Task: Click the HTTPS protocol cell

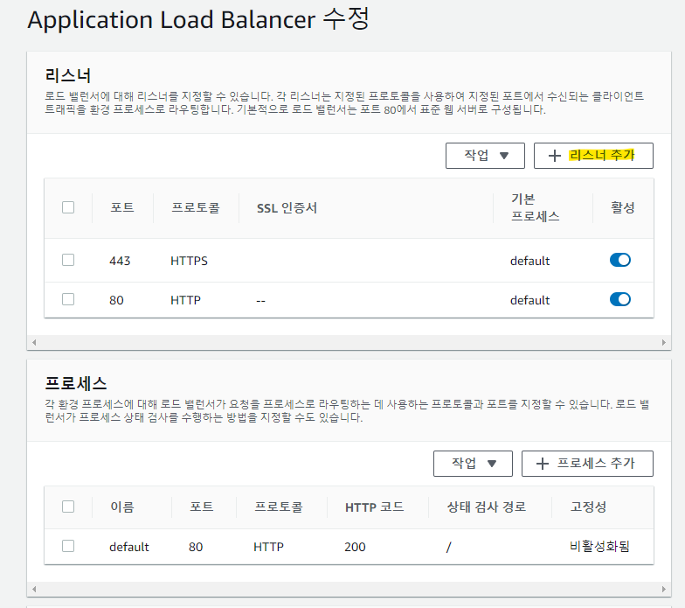Action: [189, 261]
